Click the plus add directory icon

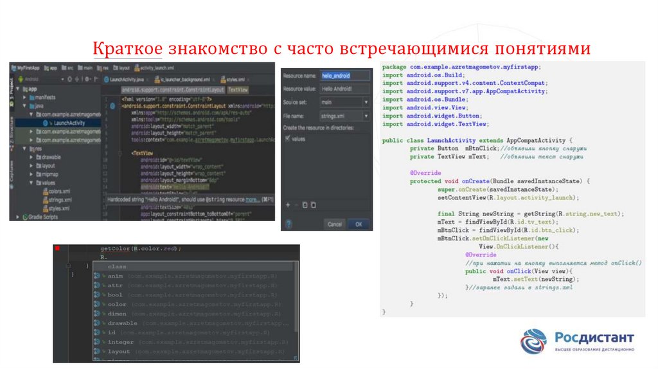(288, 205)
